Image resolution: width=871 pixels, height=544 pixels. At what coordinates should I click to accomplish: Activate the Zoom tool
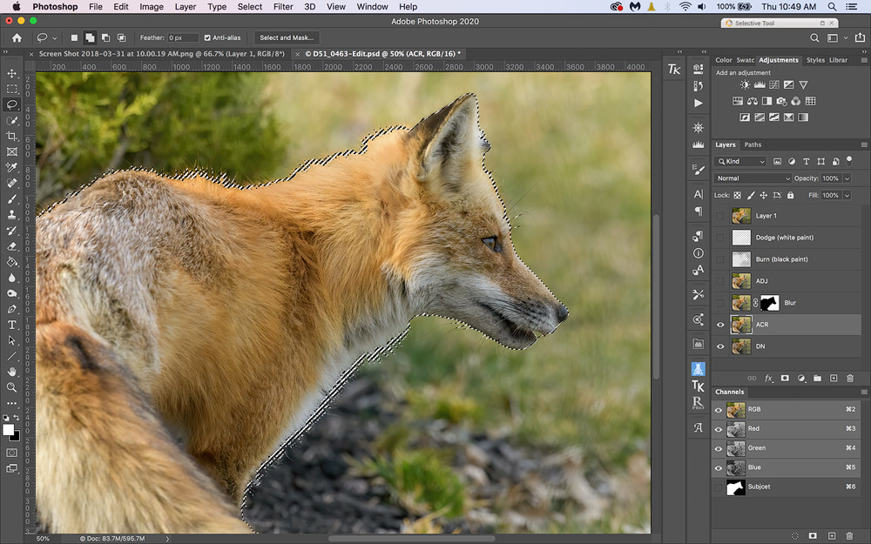(12, 387)
